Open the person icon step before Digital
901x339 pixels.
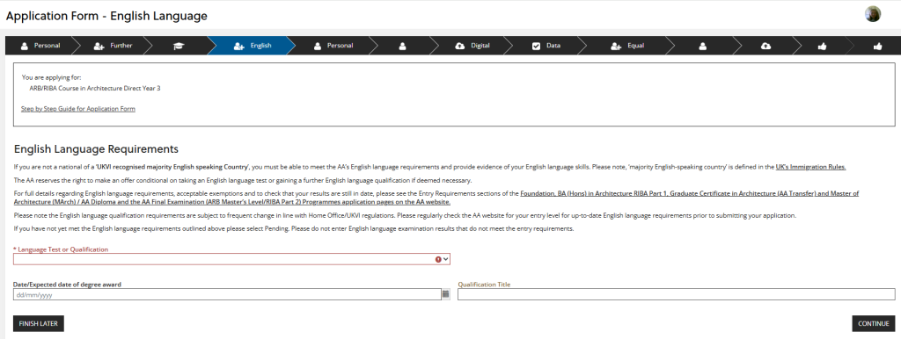tap(403, 46)
